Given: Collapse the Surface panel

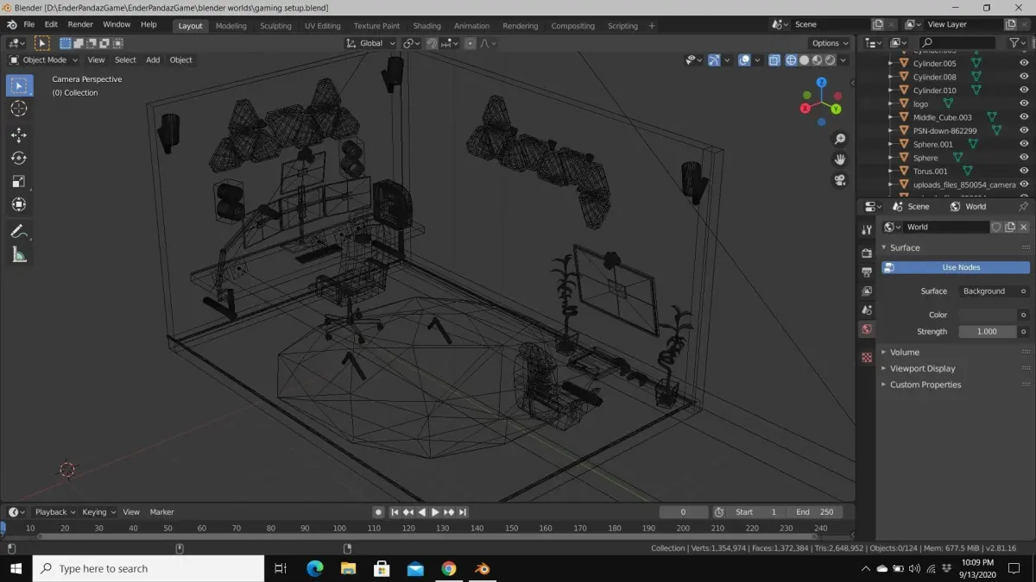Looking at the screenshot, I should tap(905, 247).
